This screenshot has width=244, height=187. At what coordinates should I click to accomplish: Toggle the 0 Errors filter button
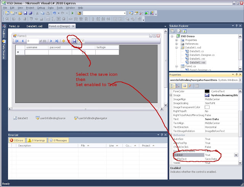[x=17, y=140]
